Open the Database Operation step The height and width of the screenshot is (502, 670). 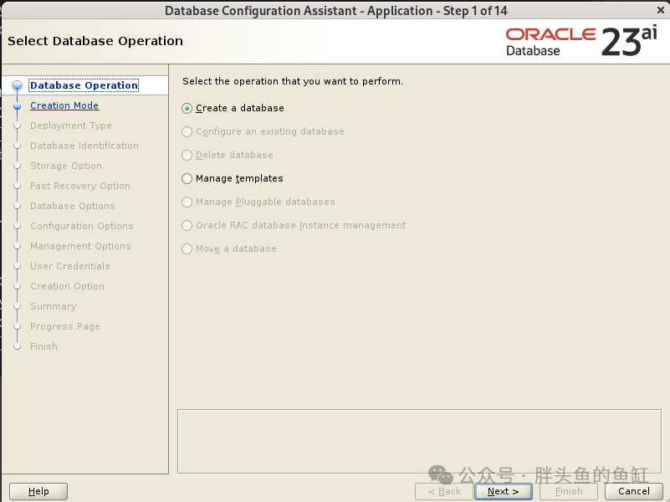tap(84, 85)
